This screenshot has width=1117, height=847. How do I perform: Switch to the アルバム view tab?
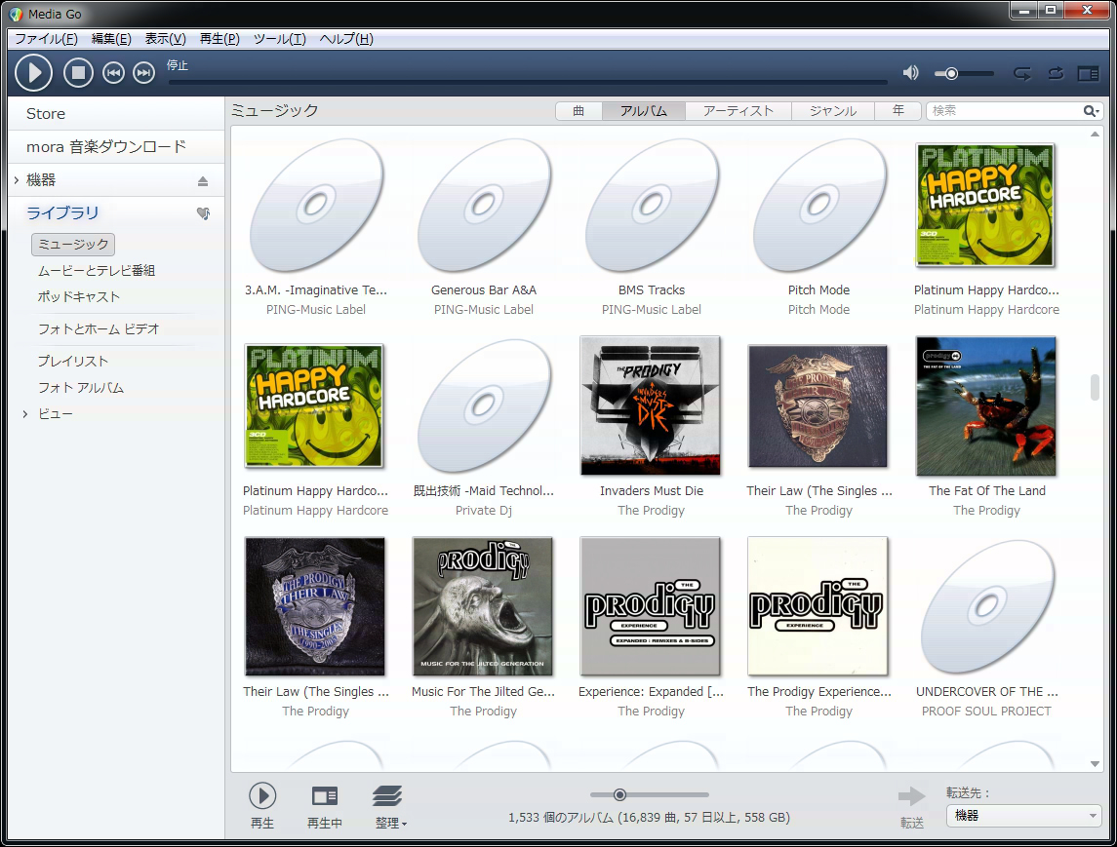pyautogui.click(x=643, y=111)
